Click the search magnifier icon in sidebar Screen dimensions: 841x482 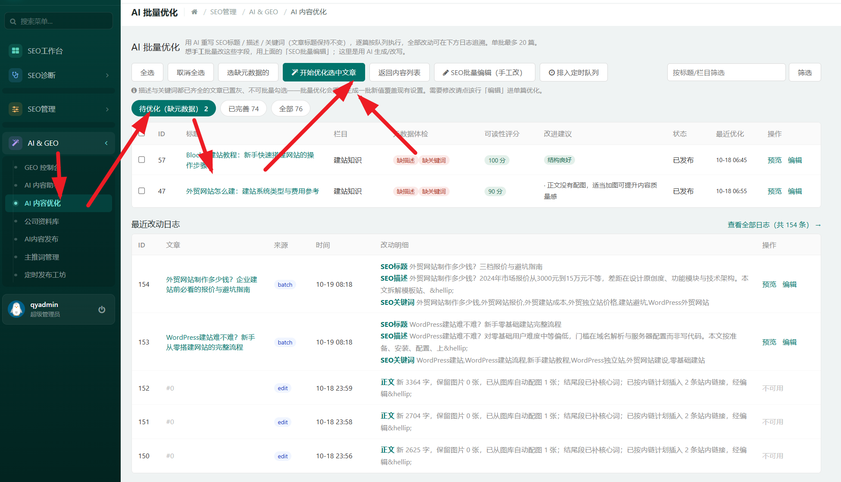[x=13, y=21]
